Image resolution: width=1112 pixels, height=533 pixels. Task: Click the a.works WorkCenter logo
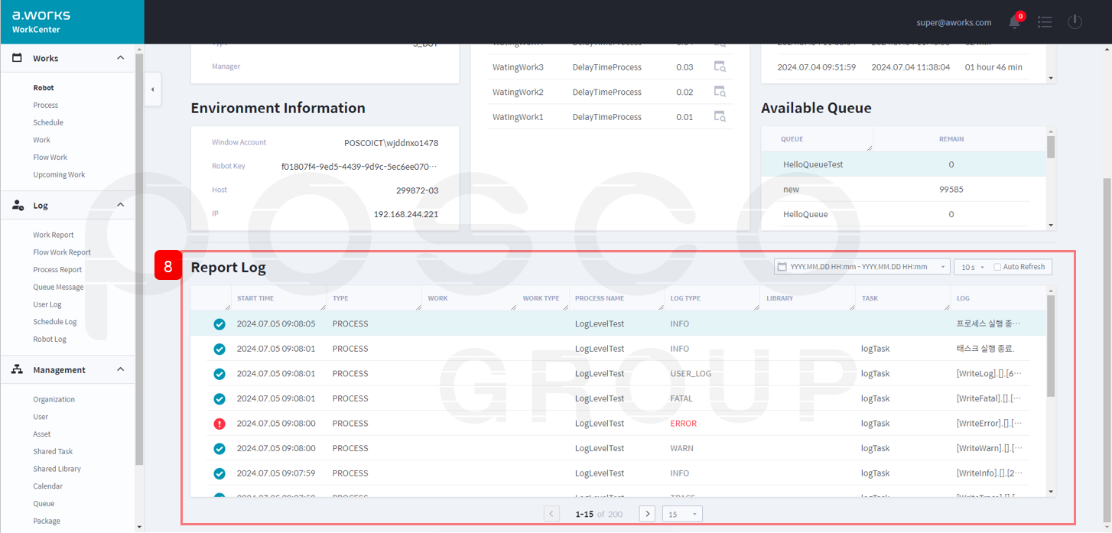tap(41, 21)
